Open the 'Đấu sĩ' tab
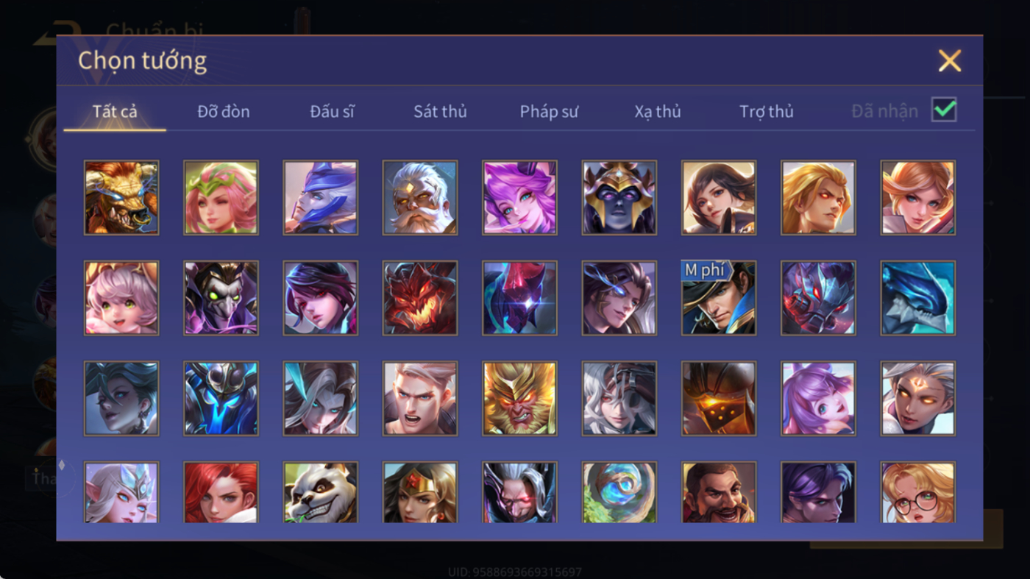The width and height of the screenshot is (1030, 579). [332, 111]
